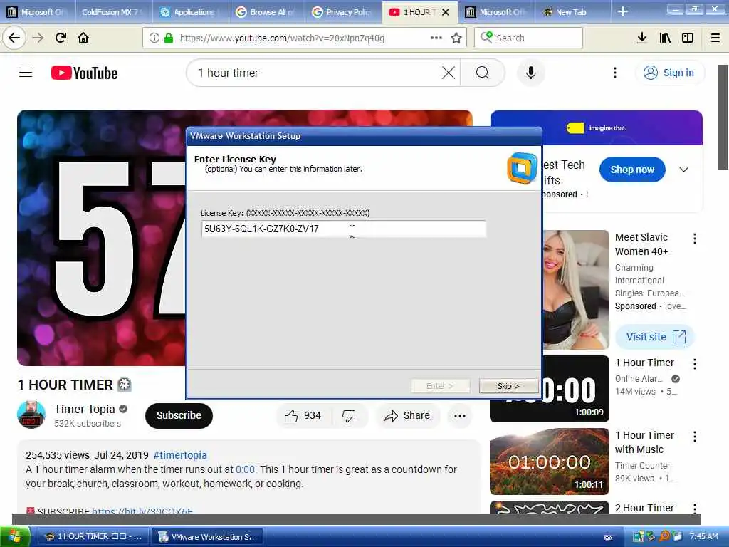Click Skip button in VMware Setup
This screenshot has height=547, width=729.
pos(508,386)
